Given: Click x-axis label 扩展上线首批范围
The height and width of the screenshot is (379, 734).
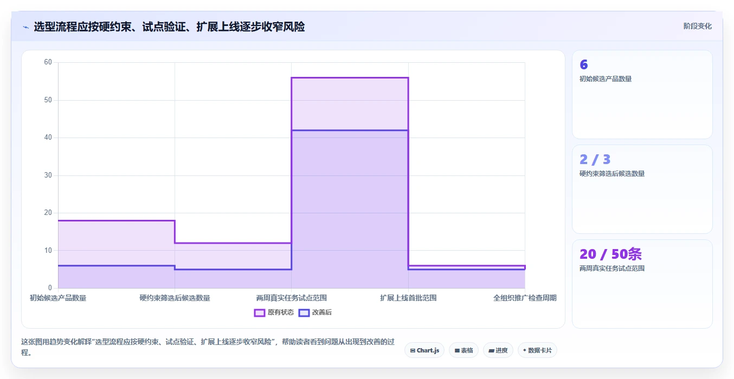Looking at the screenshot, I should click(408, 298).
